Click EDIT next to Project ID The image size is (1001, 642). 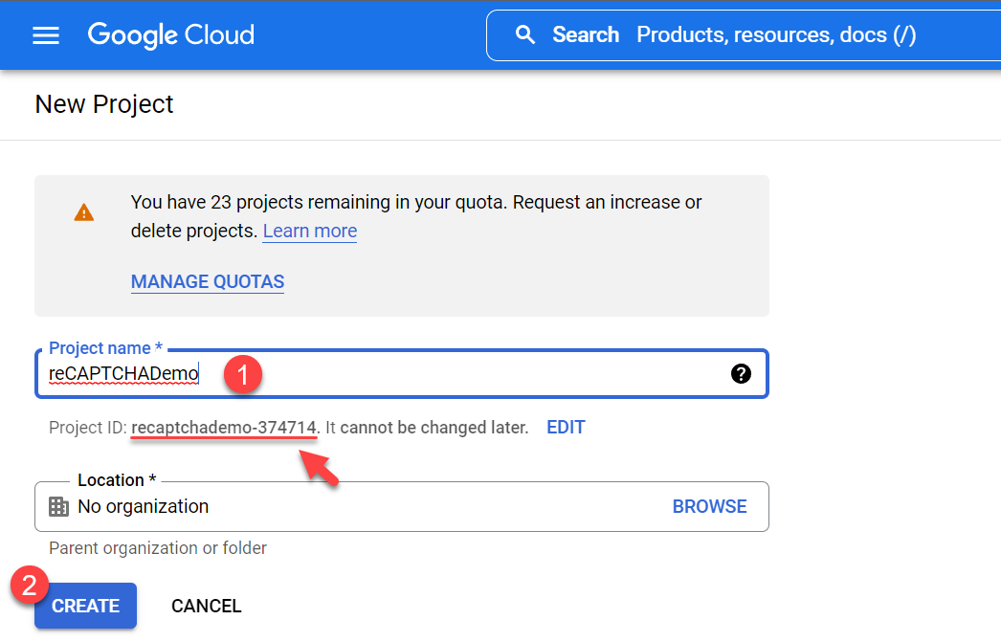(566, 427)
